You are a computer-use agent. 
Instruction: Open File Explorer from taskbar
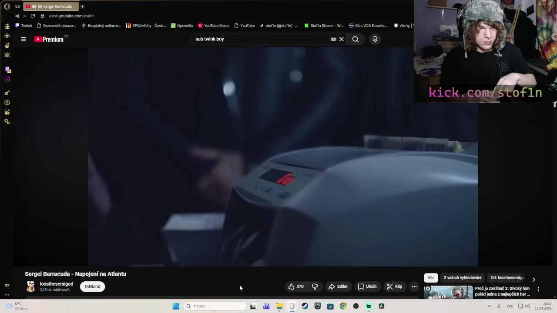pyautogui.click(x=279, y=306)
